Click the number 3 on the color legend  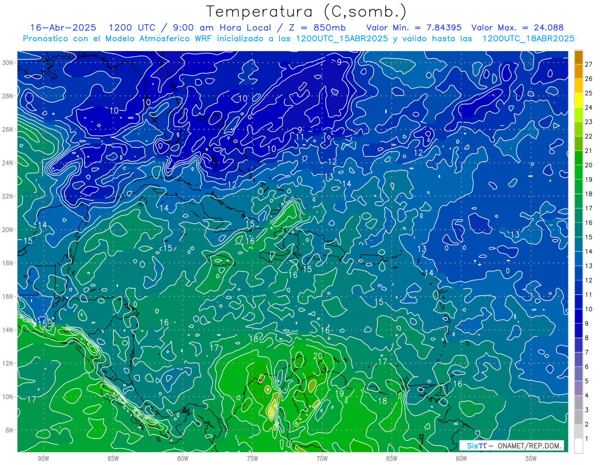(587, 410)
